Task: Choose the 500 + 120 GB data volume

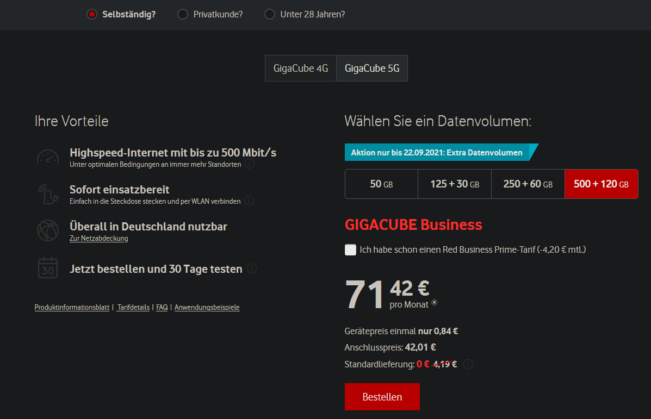Action: pos(601,184)
